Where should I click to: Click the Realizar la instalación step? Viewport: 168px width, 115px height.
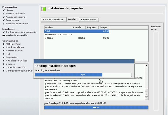(x=17, y=35)
